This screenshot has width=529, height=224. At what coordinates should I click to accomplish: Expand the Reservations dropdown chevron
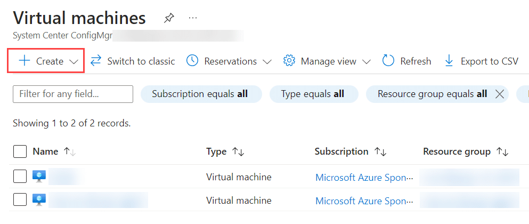(267, 62)
